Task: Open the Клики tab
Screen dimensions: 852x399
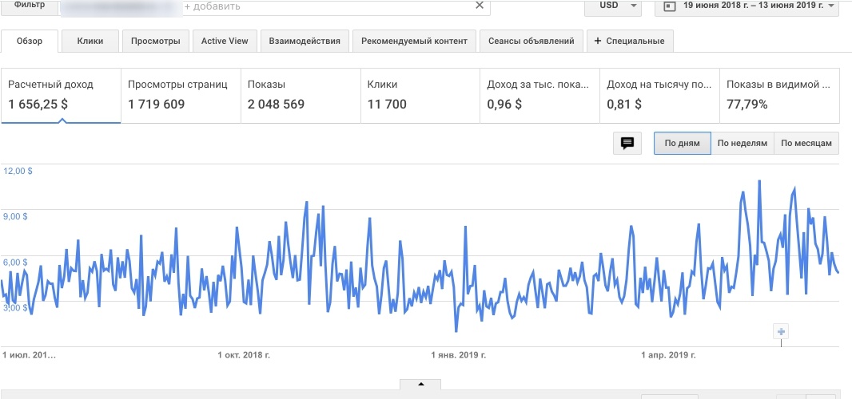Action: (90, 41)
